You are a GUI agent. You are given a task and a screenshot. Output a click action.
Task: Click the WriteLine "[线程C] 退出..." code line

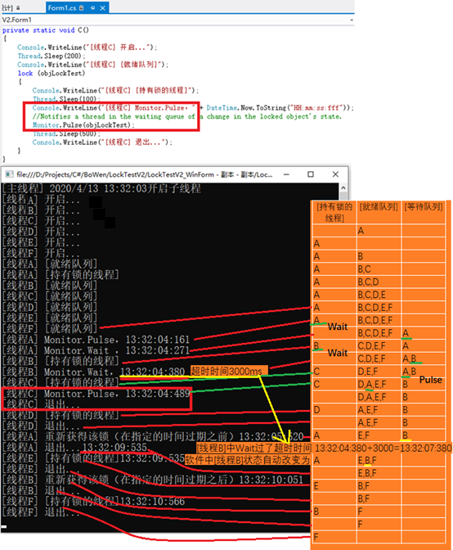tap(102, 142)
